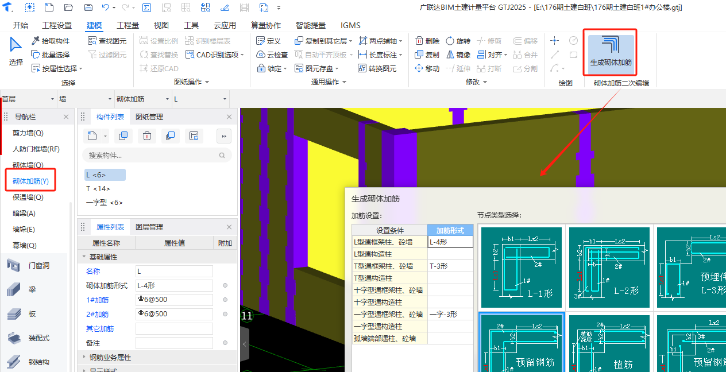Select 保温墙(Q) in the navigation bar

pyautogui.click(x=28, y=197)
